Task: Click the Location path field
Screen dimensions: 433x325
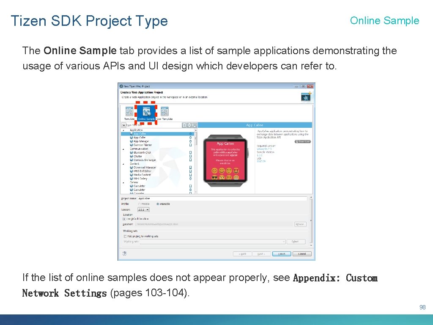Action: point(214,224)
